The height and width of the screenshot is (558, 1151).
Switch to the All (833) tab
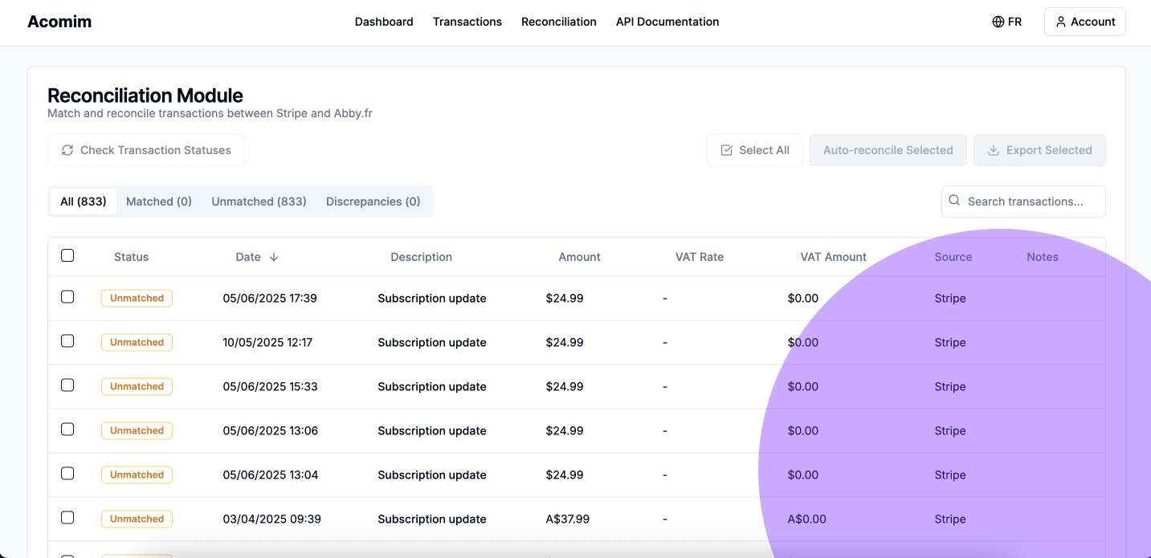click(x=84, y=202)
